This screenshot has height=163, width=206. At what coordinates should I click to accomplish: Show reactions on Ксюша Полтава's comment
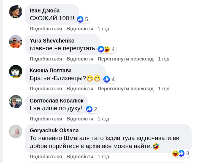(x=109, y=79)
